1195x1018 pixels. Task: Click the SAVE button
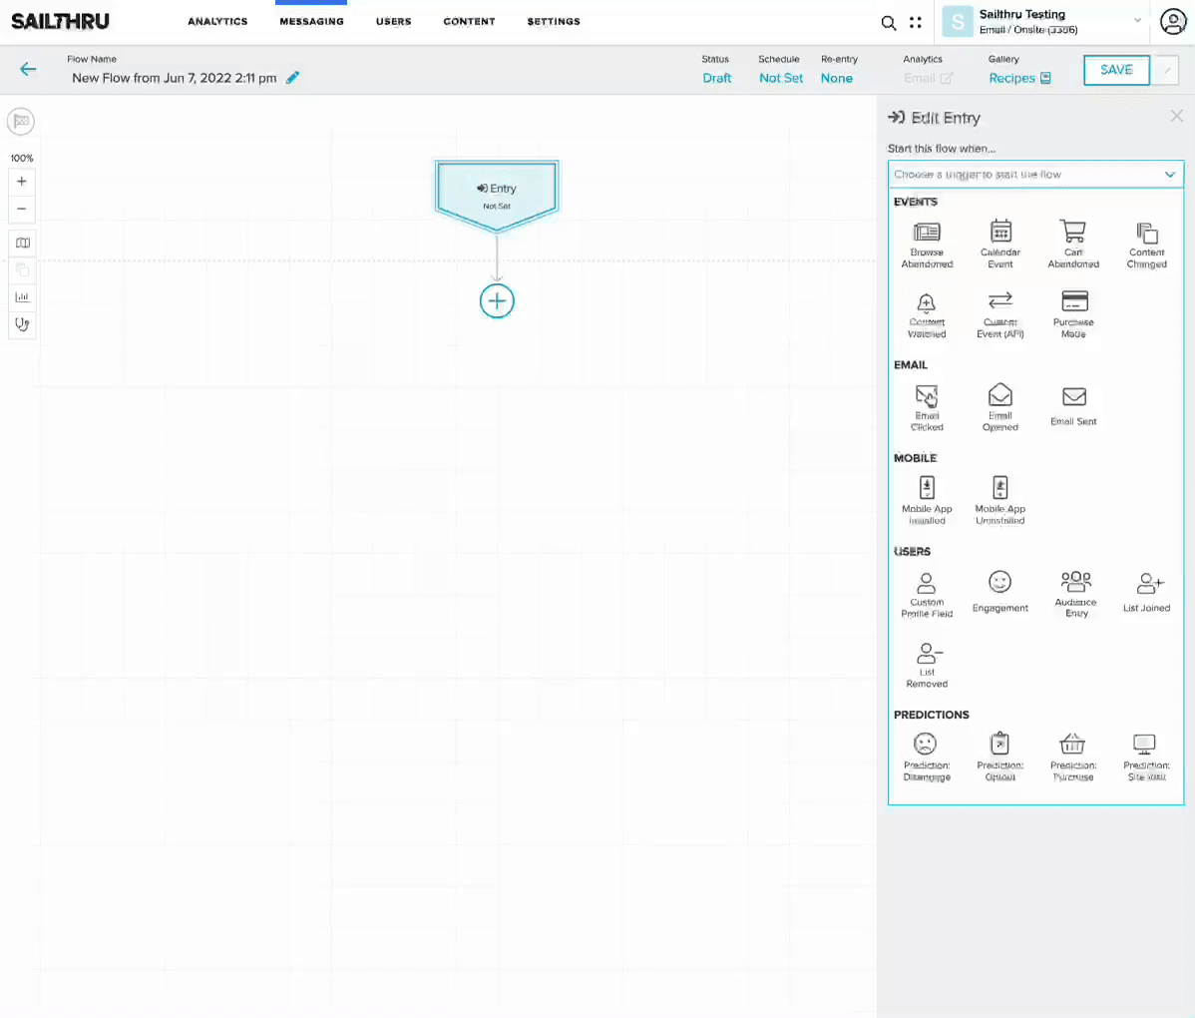tap(1116, 70)
